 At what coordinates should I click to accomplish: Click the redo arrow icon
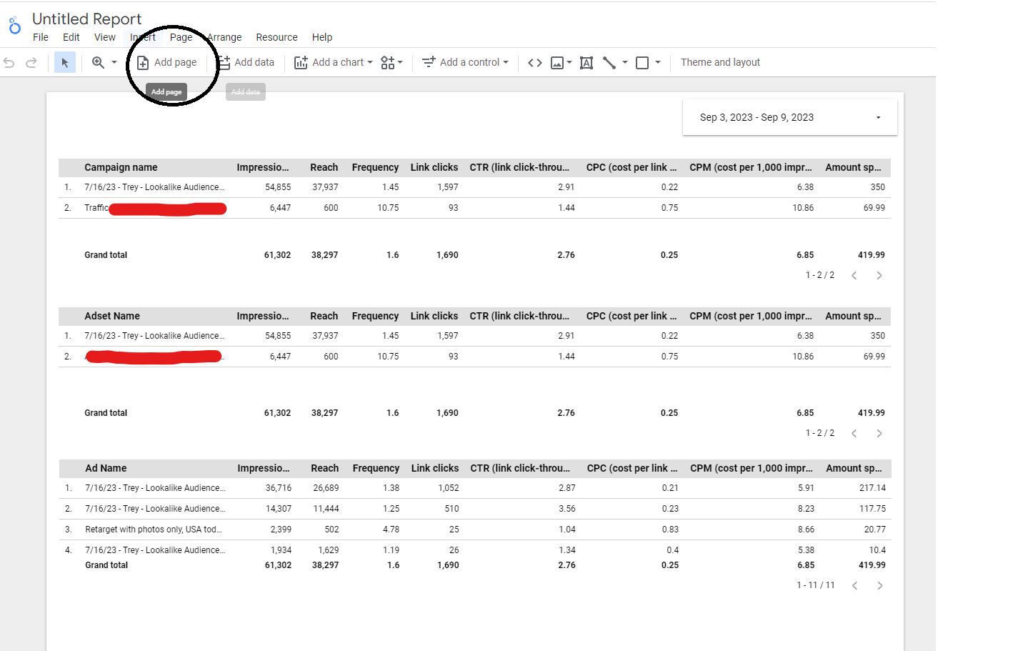31,63
